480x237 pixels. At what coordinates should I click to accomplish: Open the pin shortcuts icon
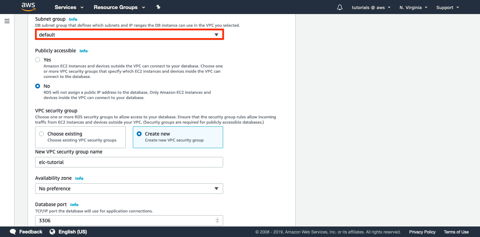pyautogui.click(x=158, y=7)
